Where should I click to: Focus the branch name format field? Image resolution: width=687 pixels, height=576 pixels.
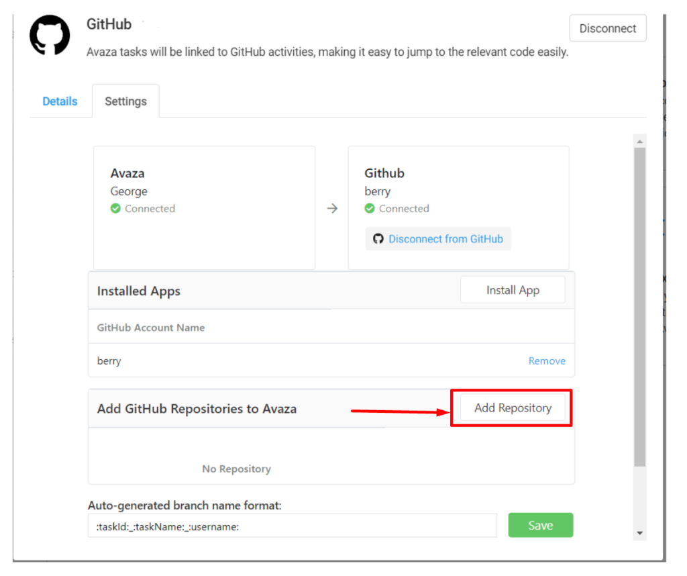pos(293,526)
